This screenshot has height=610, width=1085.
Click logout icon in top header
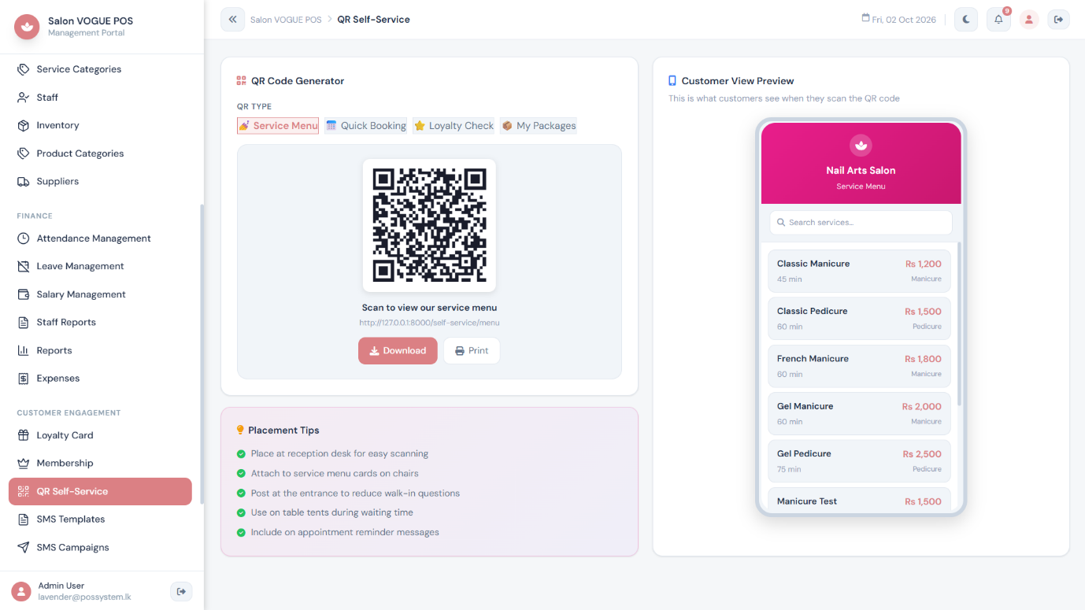point(1058,20)
